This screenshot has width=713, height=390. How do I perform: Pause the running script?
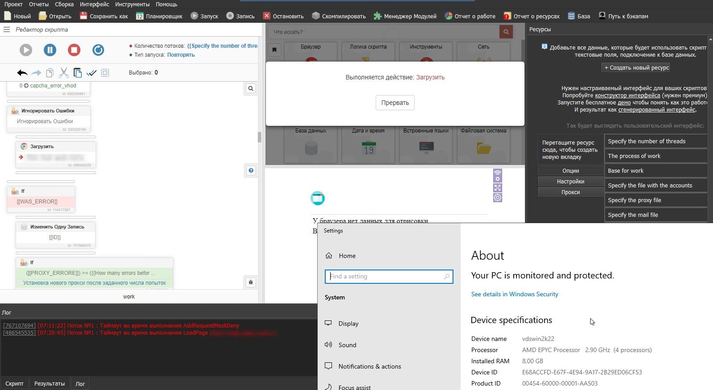[x=50, y=50]
